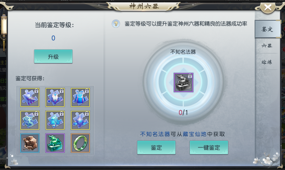Select the locked armor puzzle piece reward

(x=55, y=97)
